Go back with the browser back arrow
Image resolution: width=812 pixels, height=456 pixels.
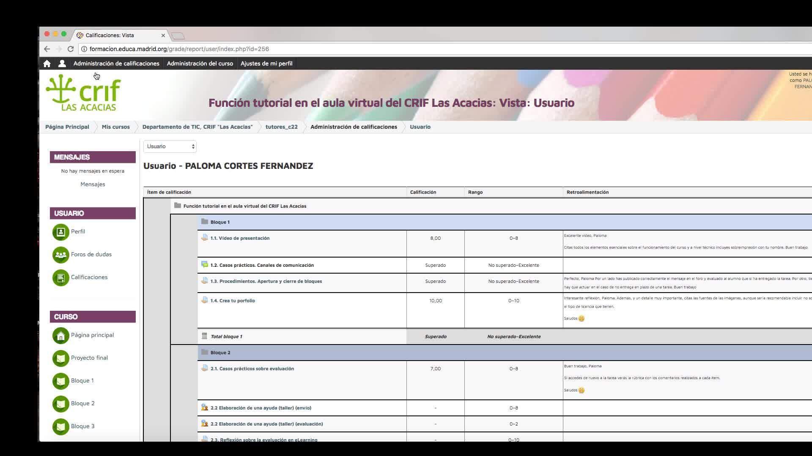[47, 49]
